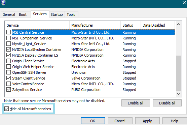Select the OpenSSH SSH Server row name

29,72
